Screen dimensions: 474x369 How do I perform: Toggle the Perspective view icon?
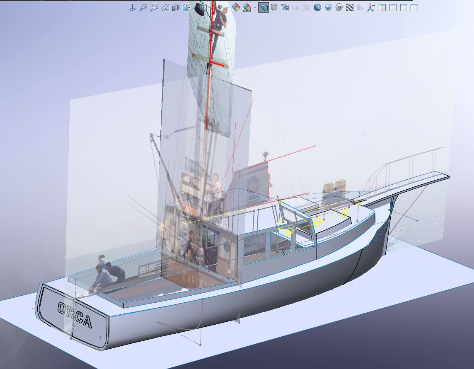[339, 7]
